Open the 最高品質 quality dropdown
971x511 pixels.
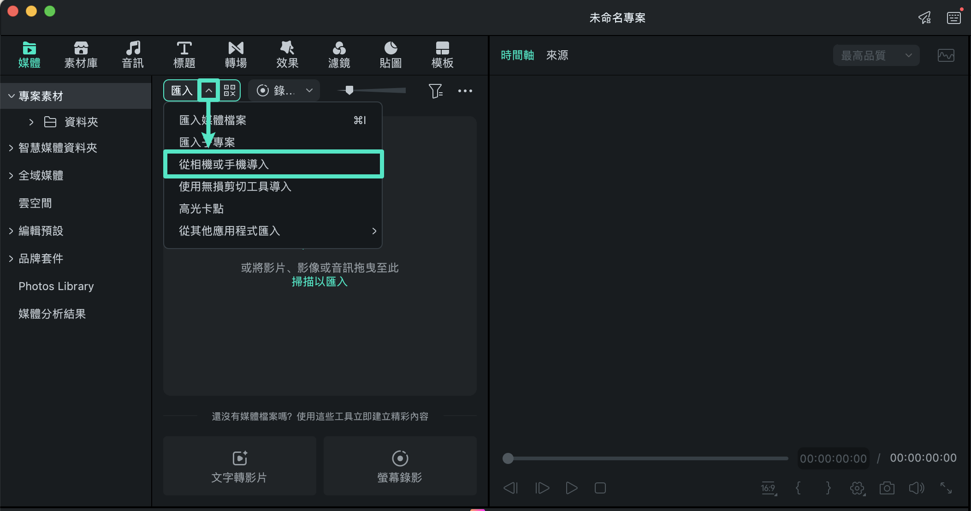tap(876, 56)
